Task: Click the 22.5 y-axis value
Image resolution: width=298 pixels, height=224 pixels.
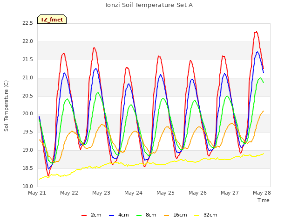Action: (27, 23)
